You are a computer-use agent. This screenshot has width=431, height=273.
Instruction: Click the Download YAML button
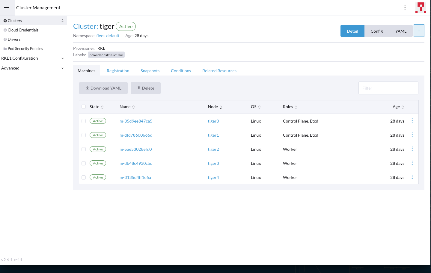click(103, 88)
